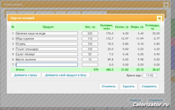Select the Томат (помидор) product field
Image resolution: width=175 pixels, height=110 pixels.
click(47, 49)
